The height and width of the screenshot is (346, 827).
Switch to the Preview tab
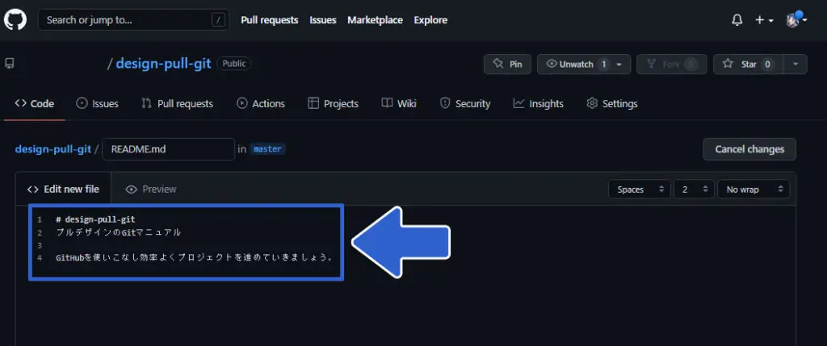click(151, 189)
